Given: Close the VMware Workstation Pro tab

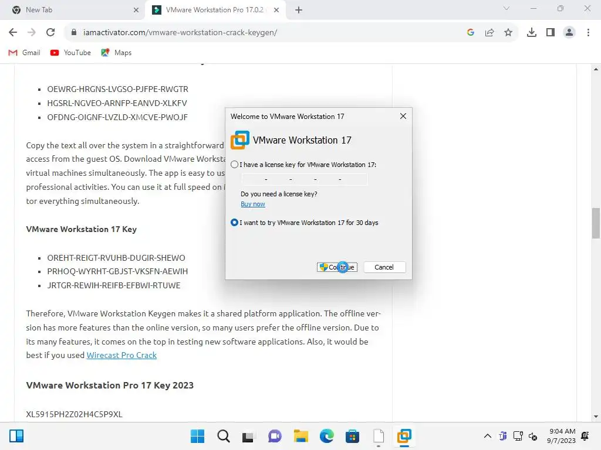Looking at the screenshot, I should coord(276,10).
